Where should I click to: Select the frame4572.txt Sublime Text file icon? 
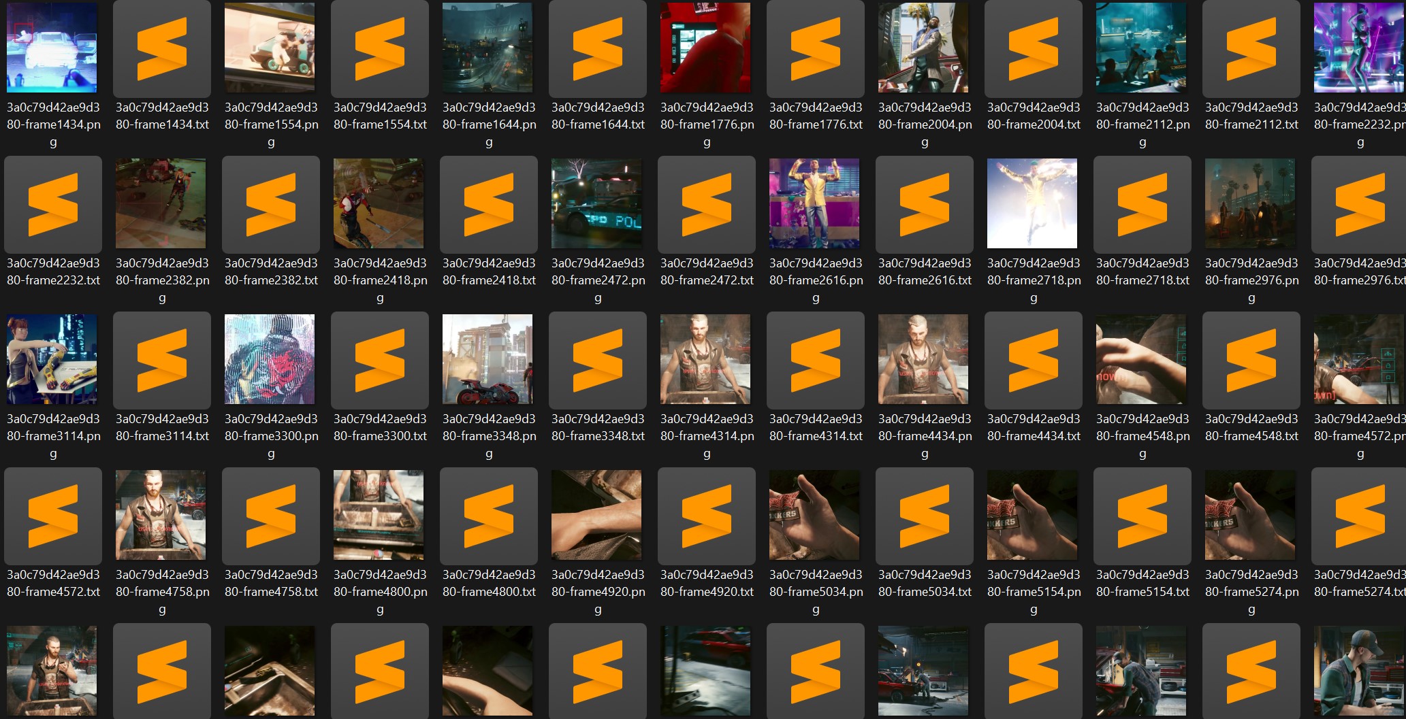click(53, 516)
